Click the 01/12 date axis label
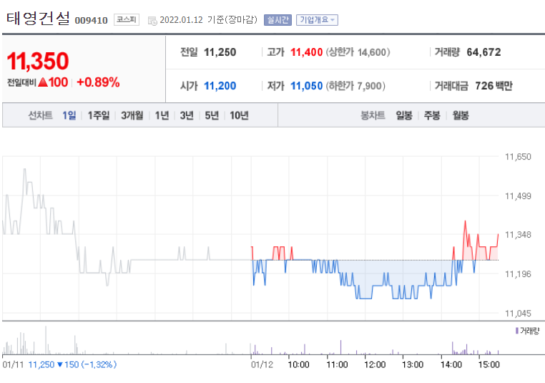545x383 pixels. coord(262,364)
